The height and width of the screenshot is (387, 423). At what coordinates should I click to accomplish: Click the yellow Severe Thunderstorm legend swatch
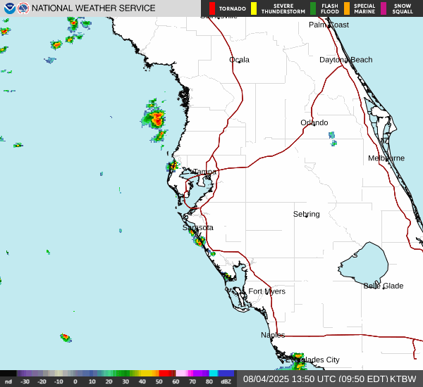tap(253, 8)
